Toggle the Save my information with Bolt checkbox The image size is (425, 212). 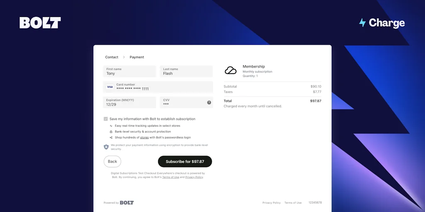click(x=106, y=119)
